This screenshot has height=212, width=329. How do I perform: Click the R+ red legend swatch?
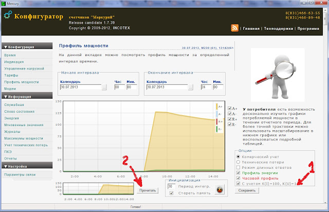click(217, 121)
